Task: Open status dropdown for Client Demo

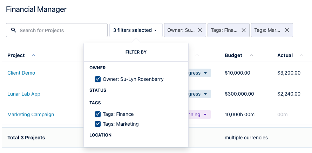Action: click(x=205, y=73)
